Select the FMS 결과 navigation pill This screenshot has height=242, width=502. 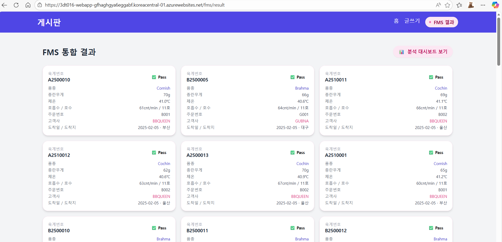442,22
